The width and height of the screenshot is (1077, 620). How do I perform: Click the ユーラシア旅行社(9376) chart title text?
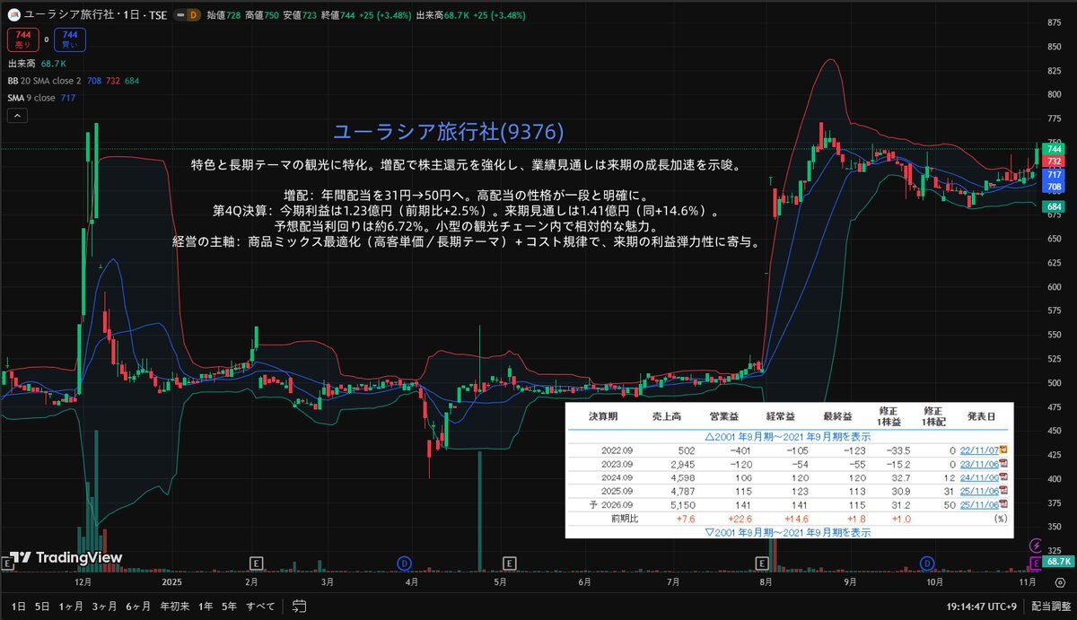pyautogui.click(x=448, y=132)
